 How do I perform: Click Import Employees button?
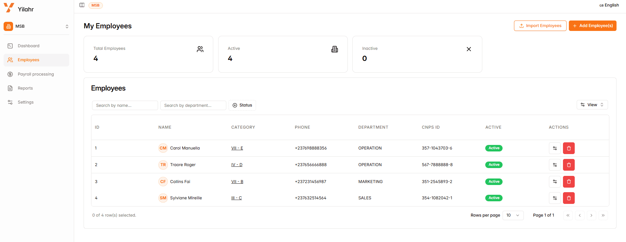coord(540,26)
